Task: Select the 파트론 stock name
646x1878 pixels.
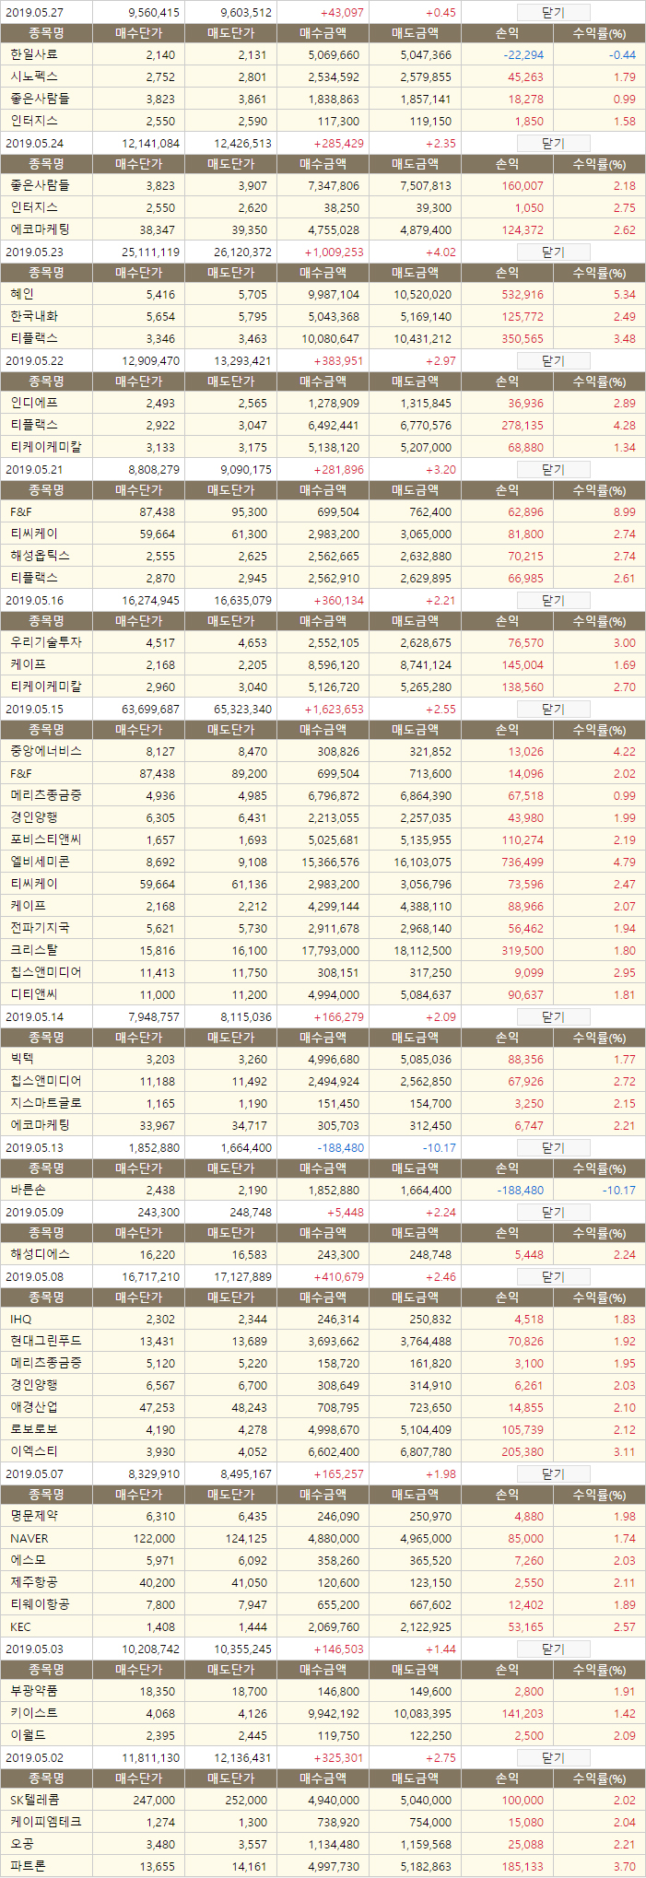Action: pos(28,1866)
